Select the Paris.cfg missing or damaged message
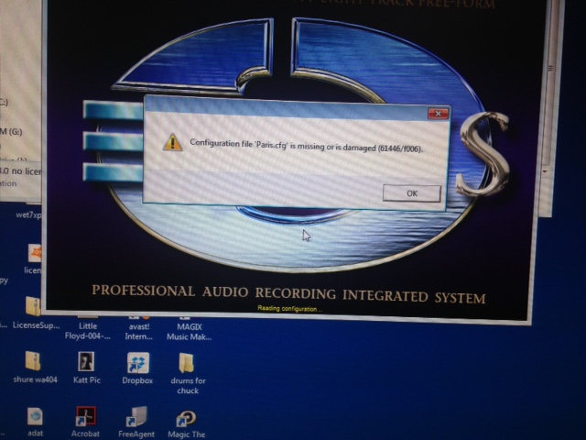 click(x=307, y=146)
